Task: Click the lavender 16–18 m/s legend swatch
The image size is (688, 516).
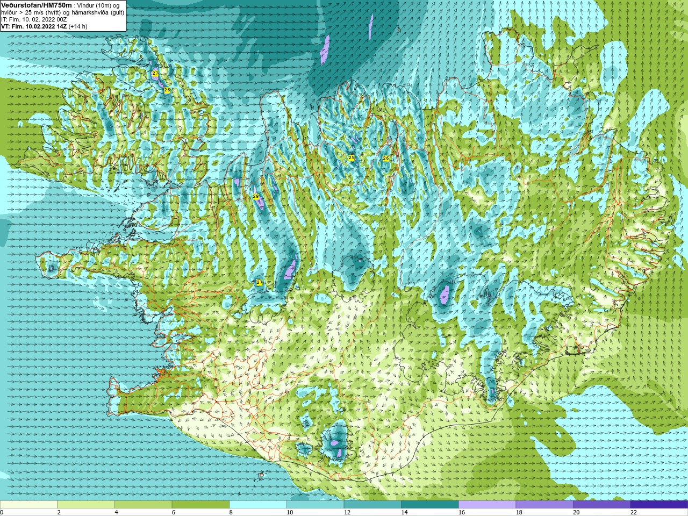Action: [x=487, y=505]
